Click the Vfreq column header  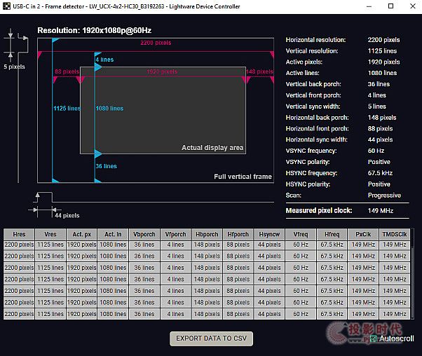click(301, 234)
